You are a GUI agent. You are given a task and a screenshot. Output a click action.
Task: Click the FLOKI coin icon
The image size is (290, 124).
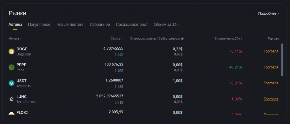tap(12, 114)
